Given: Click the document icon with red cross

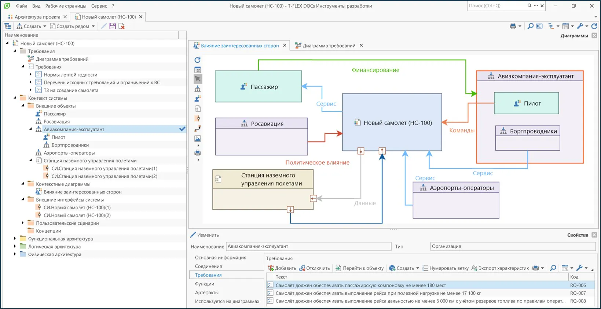Looking at the screenshot, I should tap(122, 26).
